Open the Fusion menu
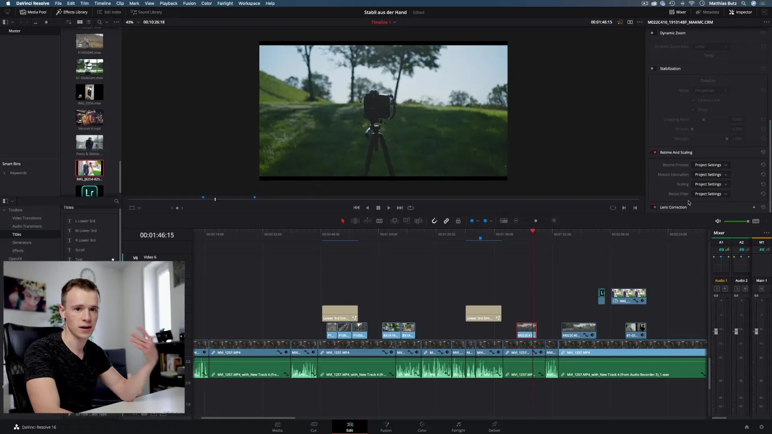This screenshot has width=772, height=434. [x=189, y=3]
